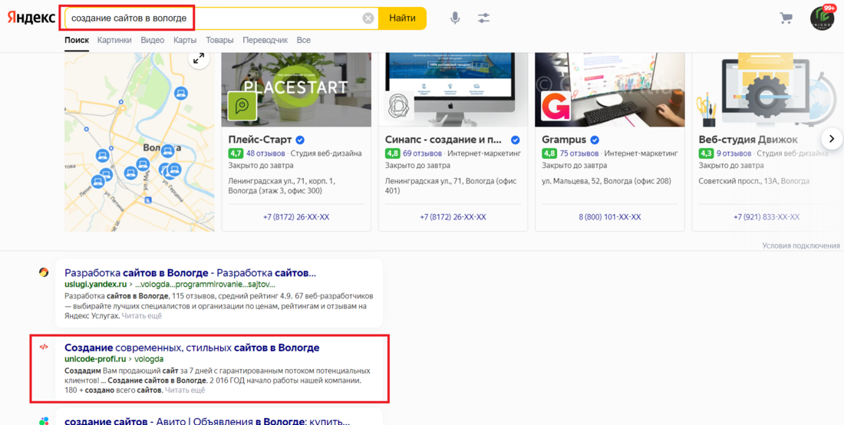This screenshot has width=844, height=425.
Task: Expand Читать ещё in unicode-profi snippet
Action: click(x=185, y=390)
